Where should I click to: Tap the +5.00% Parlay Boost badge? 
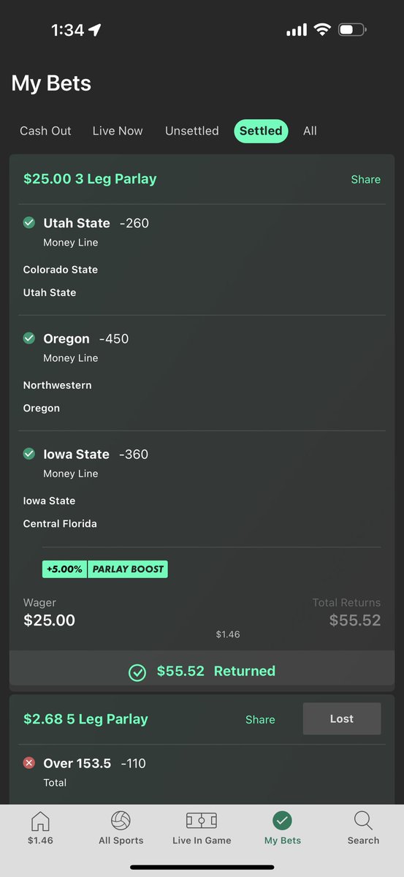click(x=105, y=569)
